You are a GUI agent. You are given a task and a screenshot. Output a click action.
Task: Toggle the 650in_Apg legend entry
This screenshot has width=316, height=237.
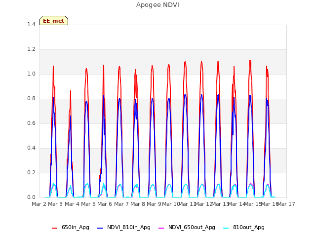click(x=70, y=227)
